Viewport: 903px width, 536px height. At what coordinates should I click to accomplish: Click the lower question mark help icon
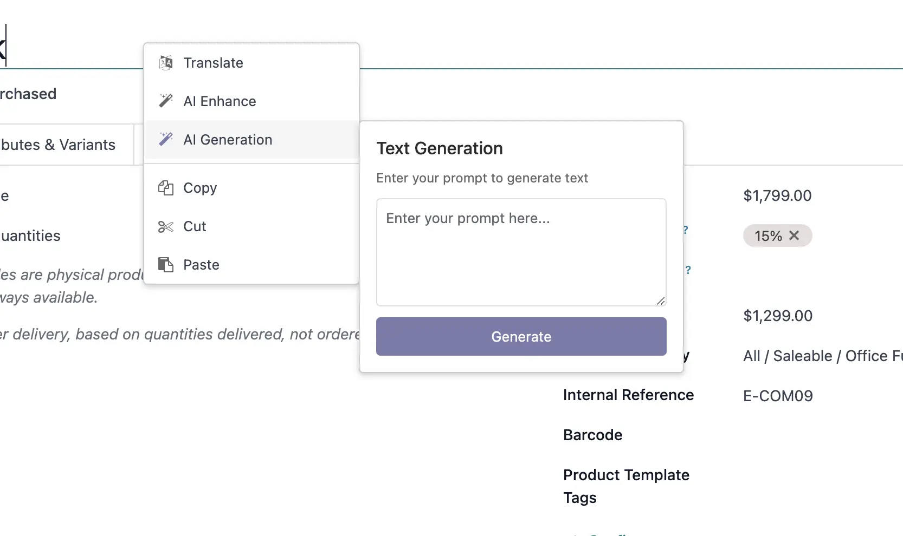pyautogui.click(x=687, y=270)
